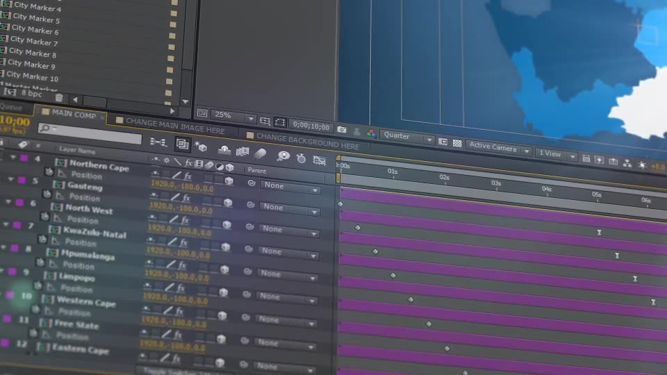This screenshot has width=667, height=375.
Task: Click the Brainstorm icon
Action: coord(283,156)
